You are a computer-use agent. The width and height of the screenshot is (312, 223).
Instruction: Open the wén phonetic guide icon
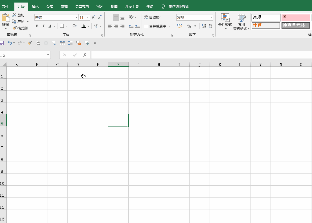(x=96, y=26)
